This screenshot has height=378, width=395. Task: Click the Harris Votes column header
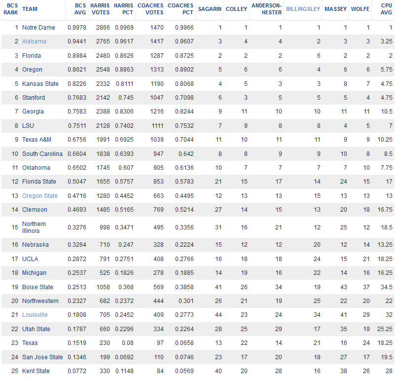(100, 9)
